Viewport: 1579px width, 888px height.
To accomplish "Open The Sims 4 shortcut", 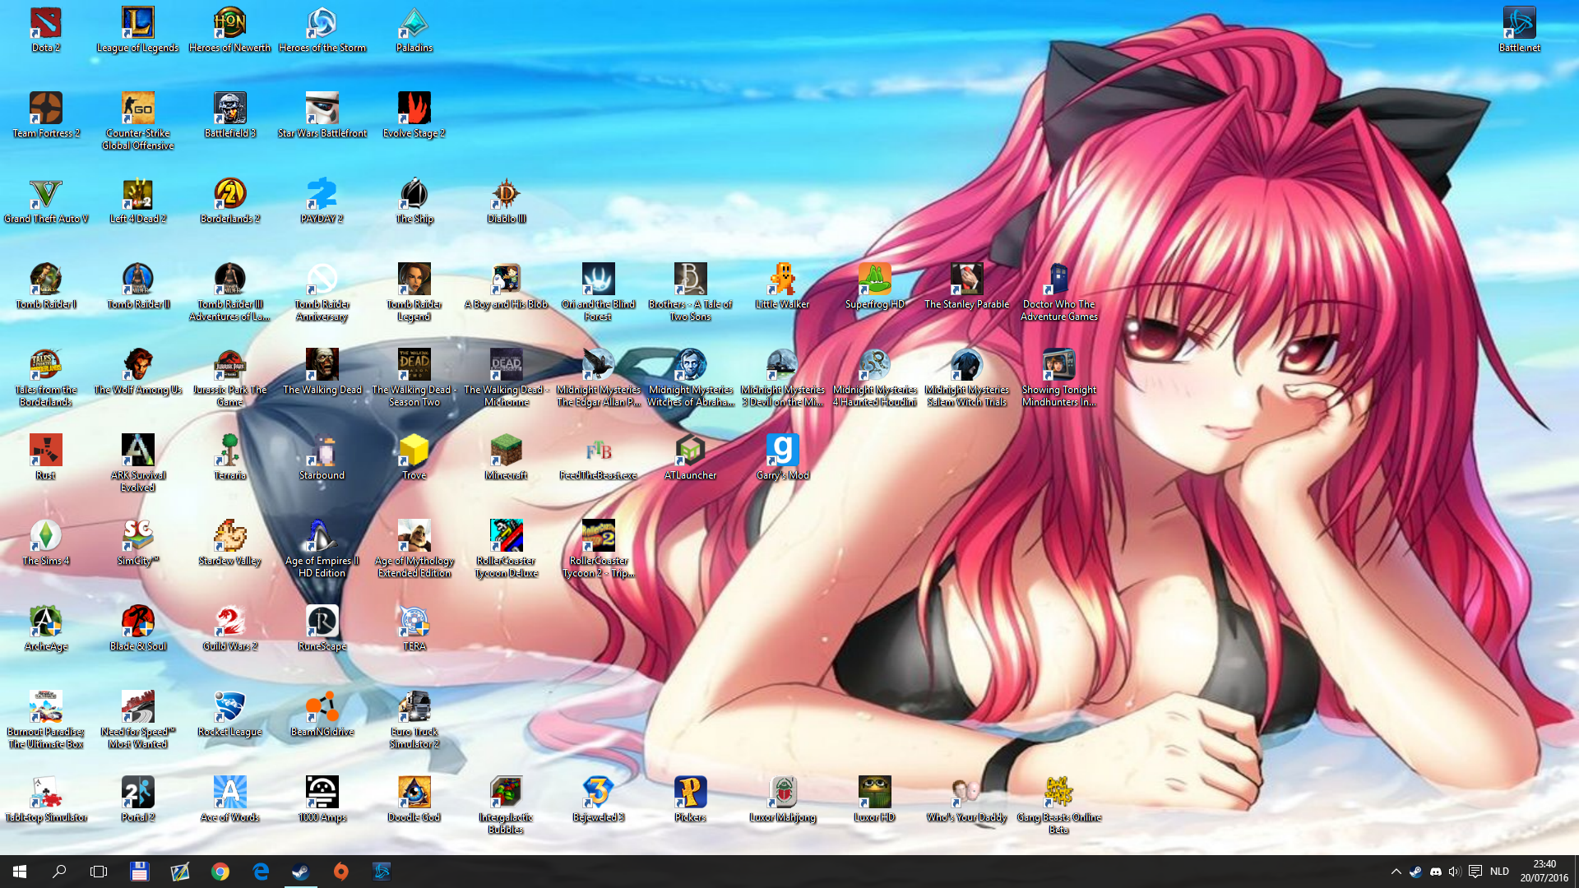I will (46, 543).
